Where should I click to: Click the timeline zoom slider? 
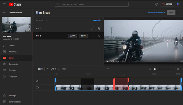164,69
